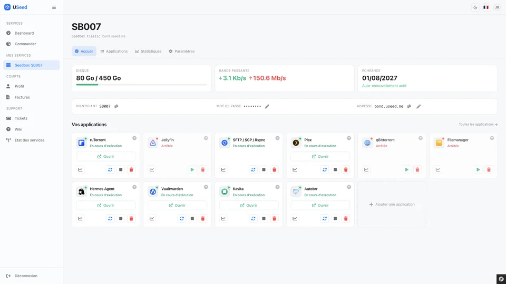Screen dimensions: 506x284
Task: Stop the SFTP / SCP / Rsync service
Action: tap(264, 170)
